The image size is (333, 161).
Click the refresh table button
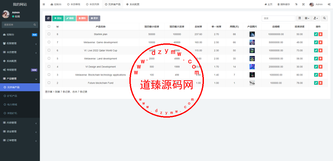[48, 18]
